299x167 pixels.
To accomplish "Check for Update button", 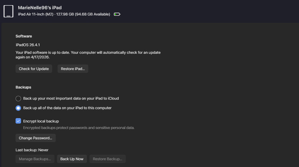I will (x=34, y=69).
